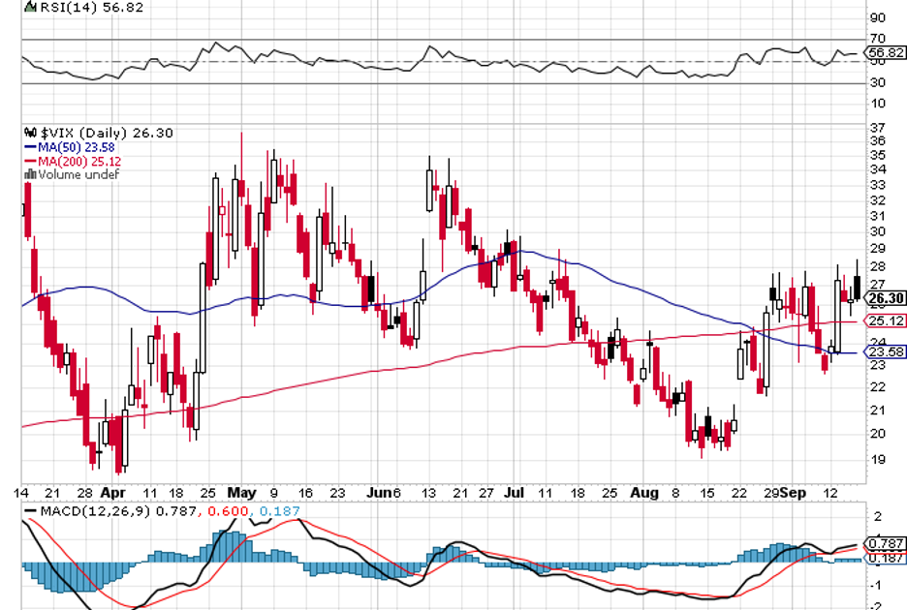Click the volume bars icon beside Volume undef

28,174
